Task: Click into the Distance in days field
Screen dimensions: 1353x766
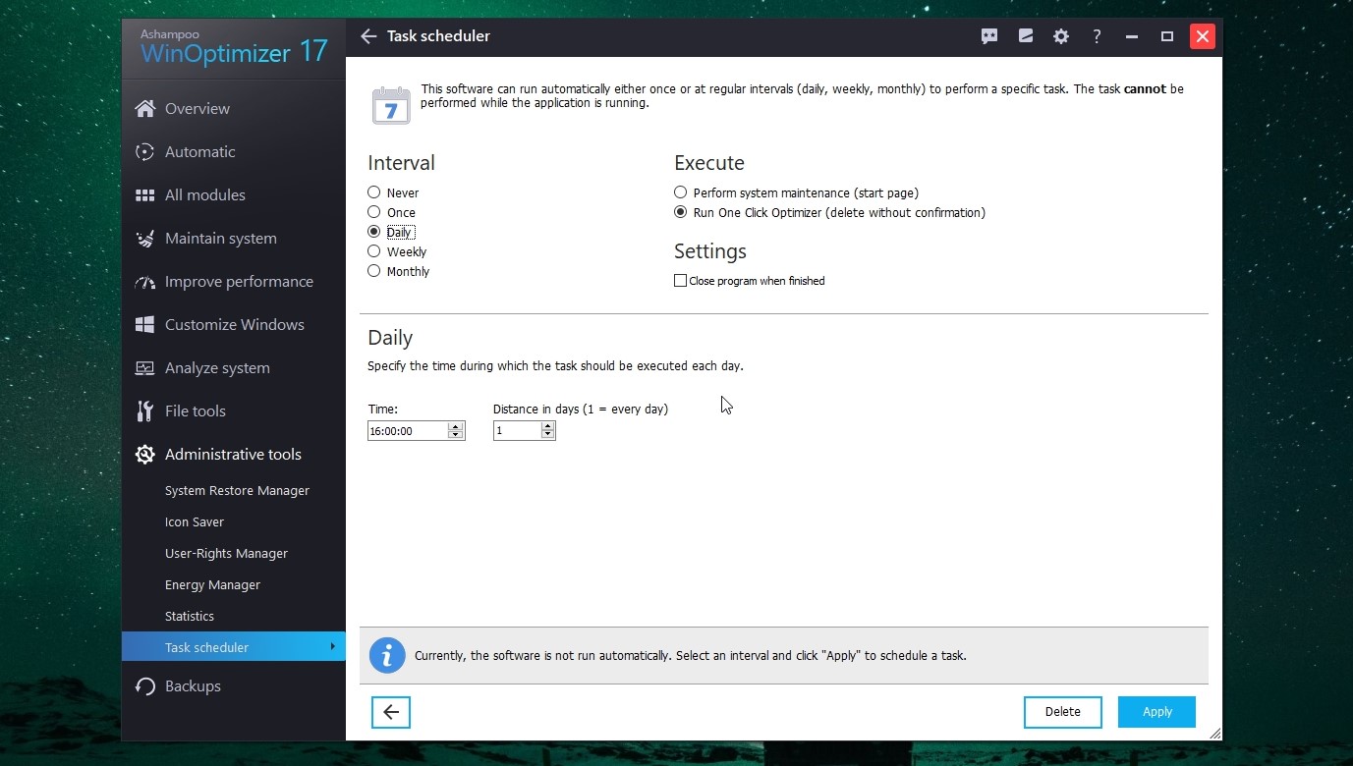Action: [x=517, y=431]
